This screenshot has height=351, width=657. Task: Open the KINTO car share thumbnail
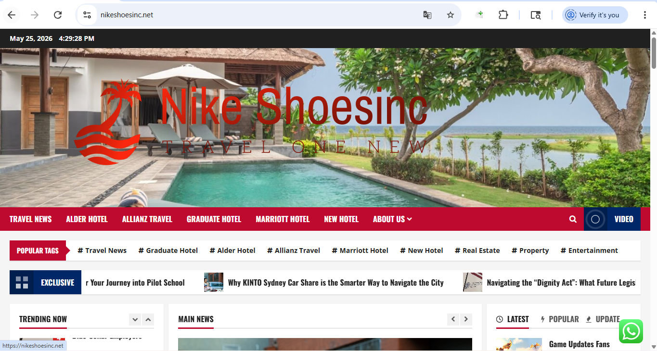214,283
